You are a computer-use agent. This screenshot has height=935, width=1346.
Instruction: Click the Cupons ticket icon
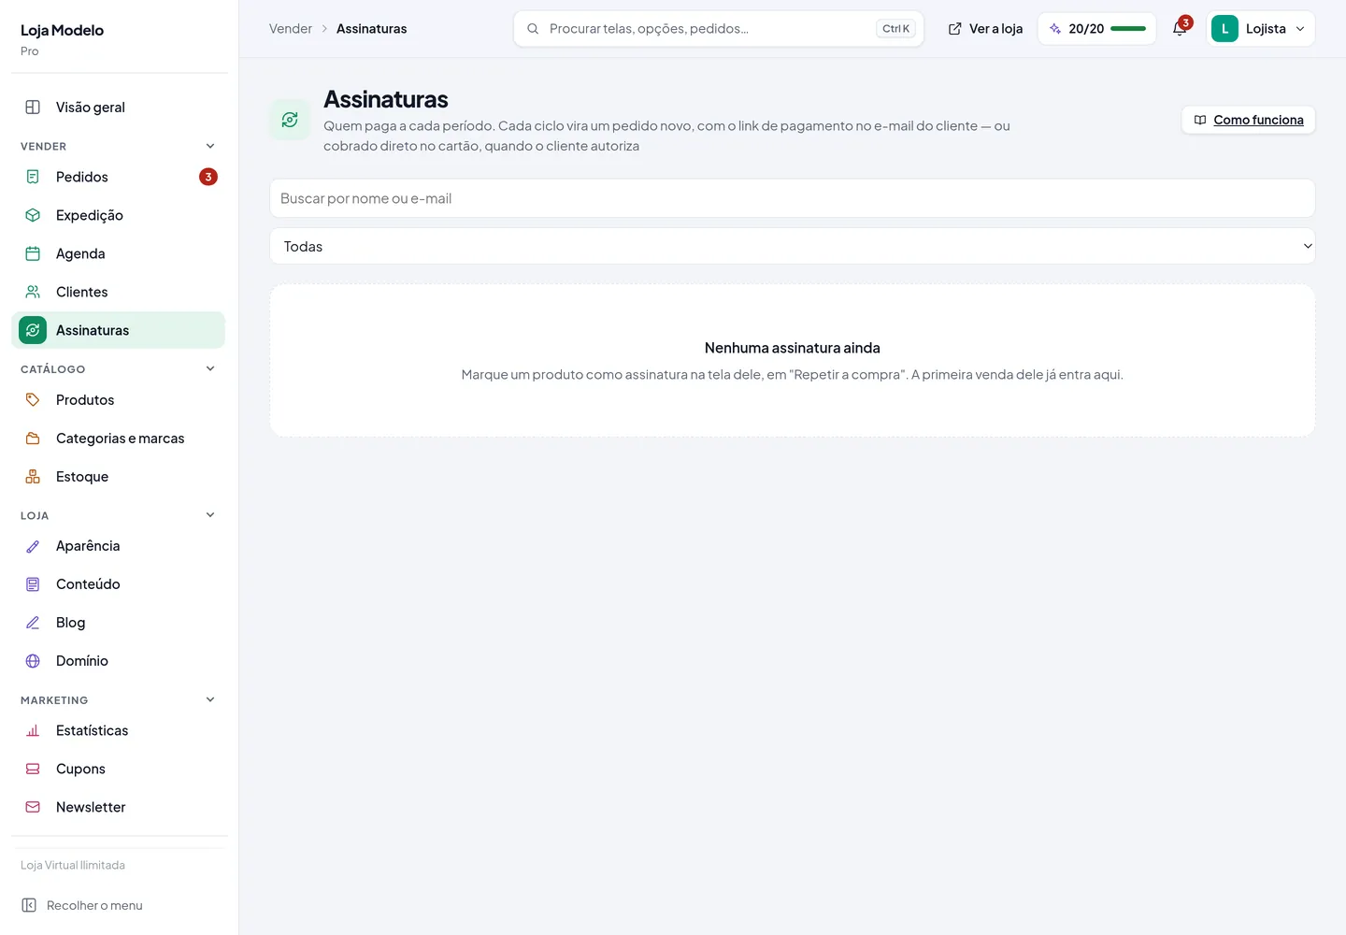(x=33, y=769)
